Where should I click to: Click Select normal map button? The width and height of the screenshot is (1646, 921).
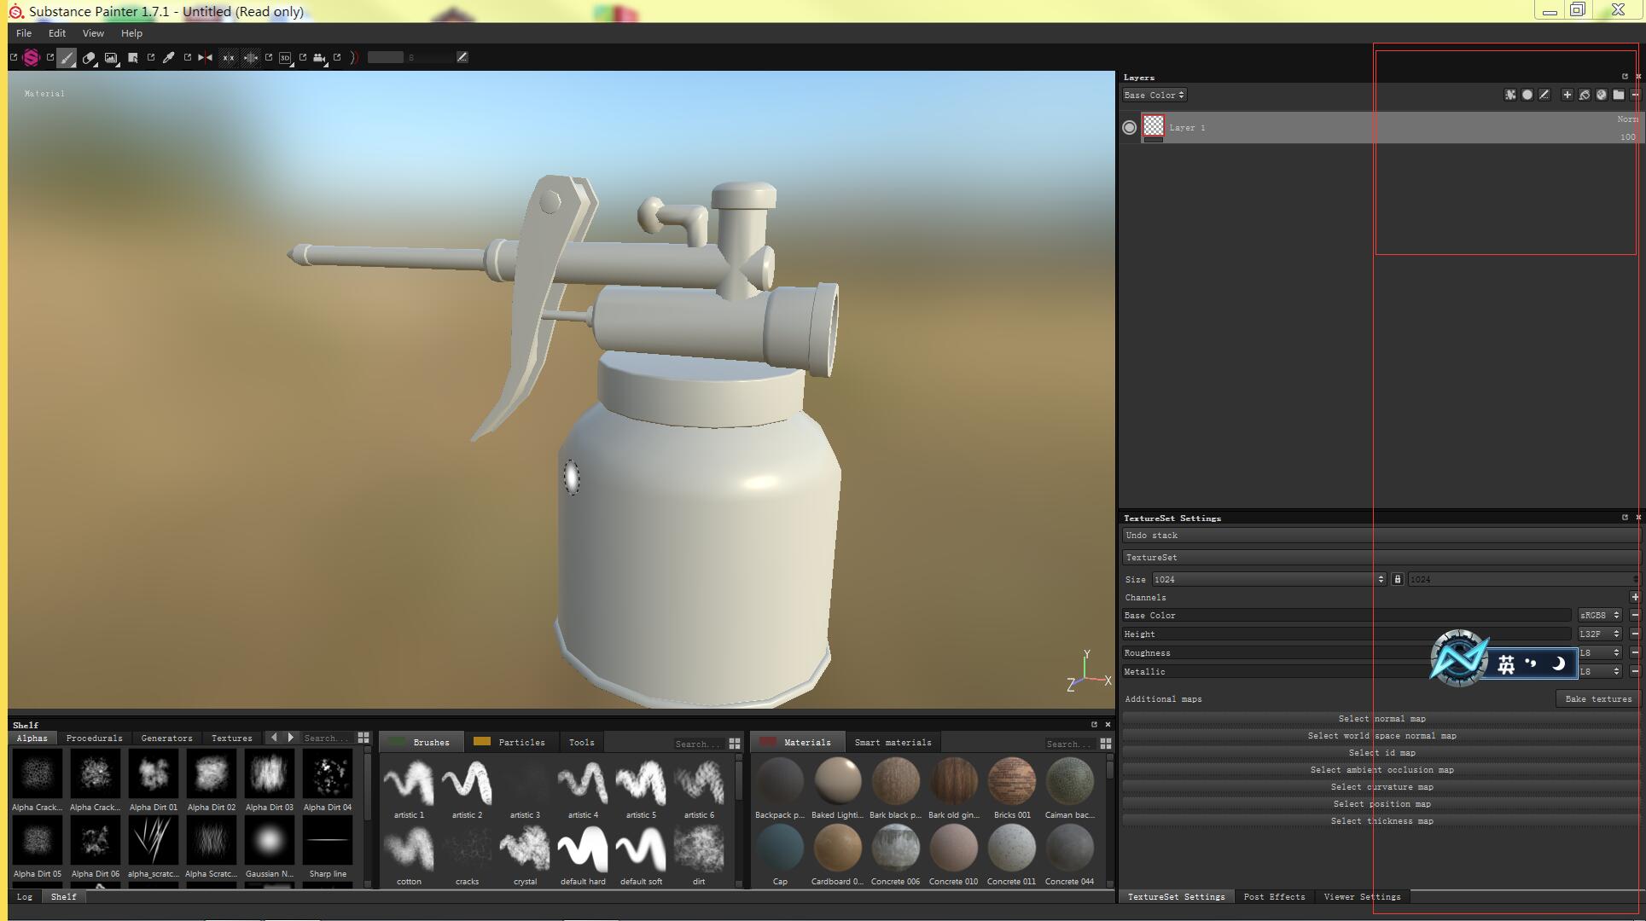pos(1381,718)
